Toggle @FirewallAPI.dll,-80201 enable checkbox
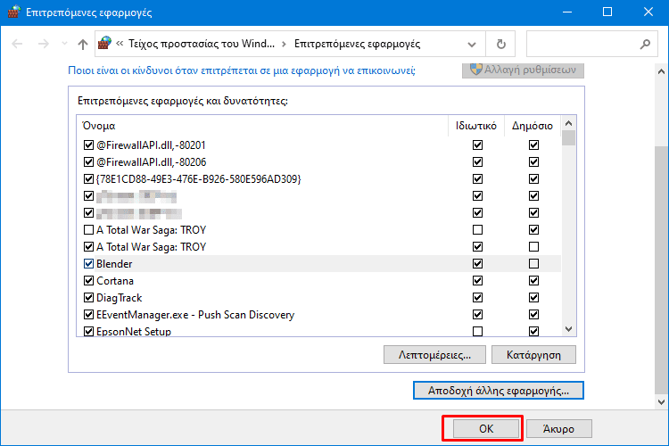Screen dimensions: 669x446 (88, 145)
